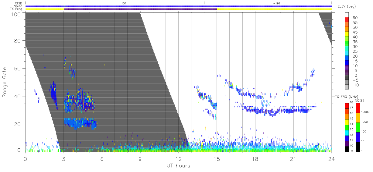Click the 'ELEV (deg)' legend title

tap(347, 6)
